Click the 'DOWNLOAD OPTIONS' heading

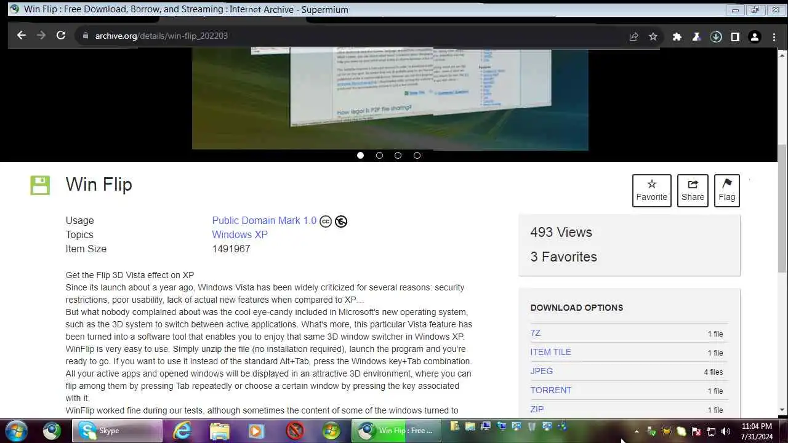point(577,308)
